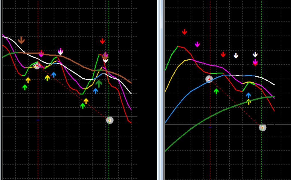Select the upper magenta down arrow in right chart
Screen dimensions: 291x180
click(x=197, y=44)
